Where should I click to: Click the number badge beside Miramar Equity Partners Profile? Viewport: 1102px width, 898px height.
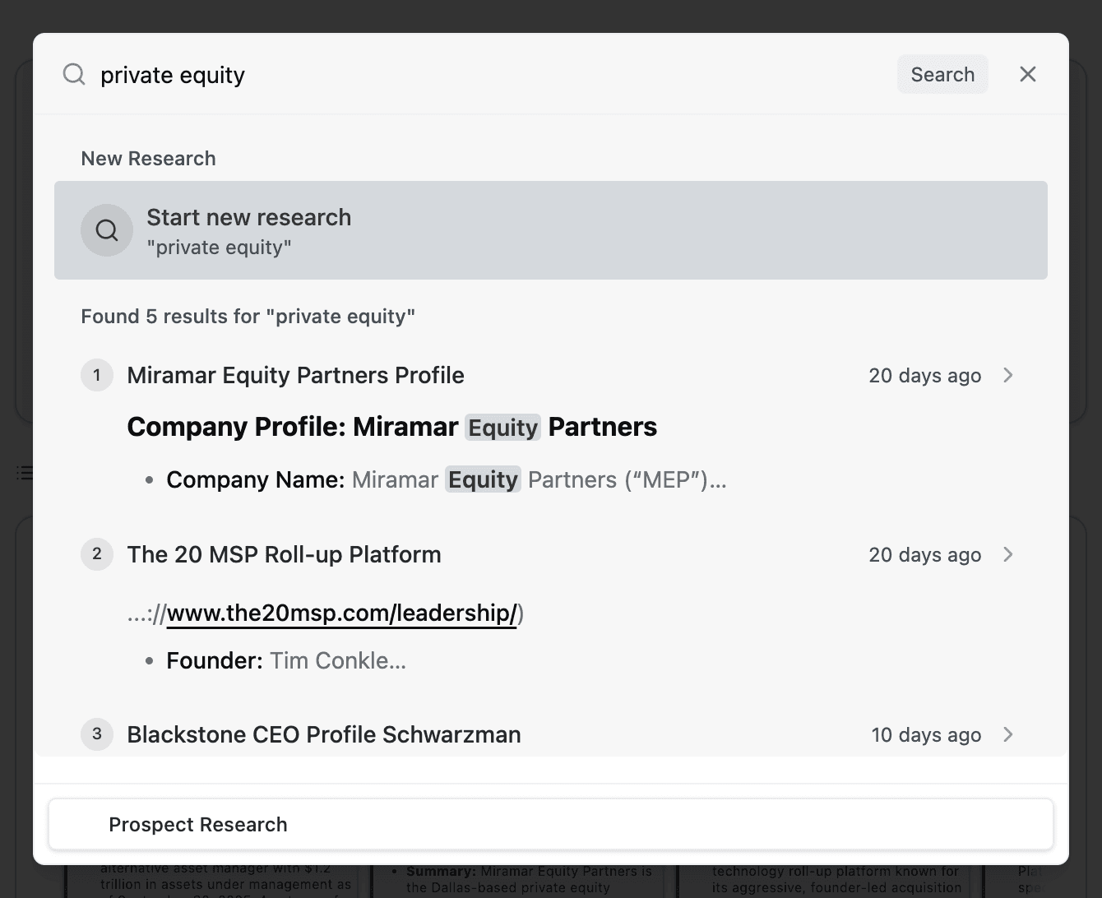[x=96, y=375]
